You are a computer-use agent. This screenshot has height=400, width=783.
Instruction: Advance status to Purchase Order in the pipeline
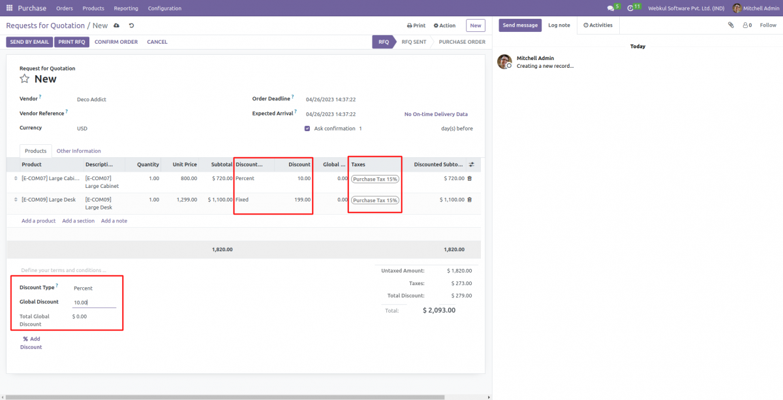tap(463, 40)
